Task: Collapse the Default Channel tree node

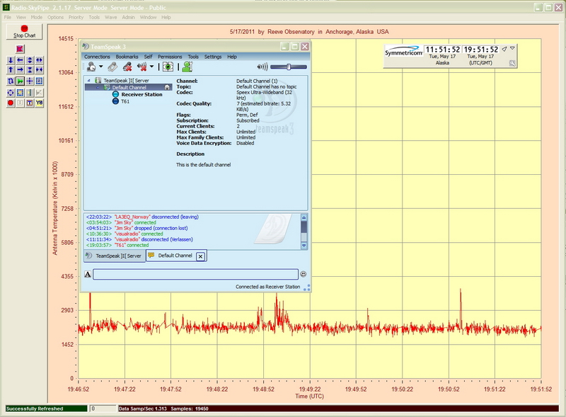Action: click(98, 88)
